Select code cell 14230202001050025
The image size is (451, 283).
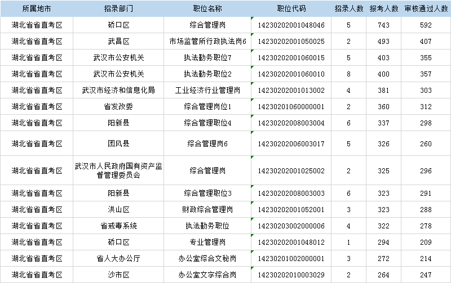[291, 41]
